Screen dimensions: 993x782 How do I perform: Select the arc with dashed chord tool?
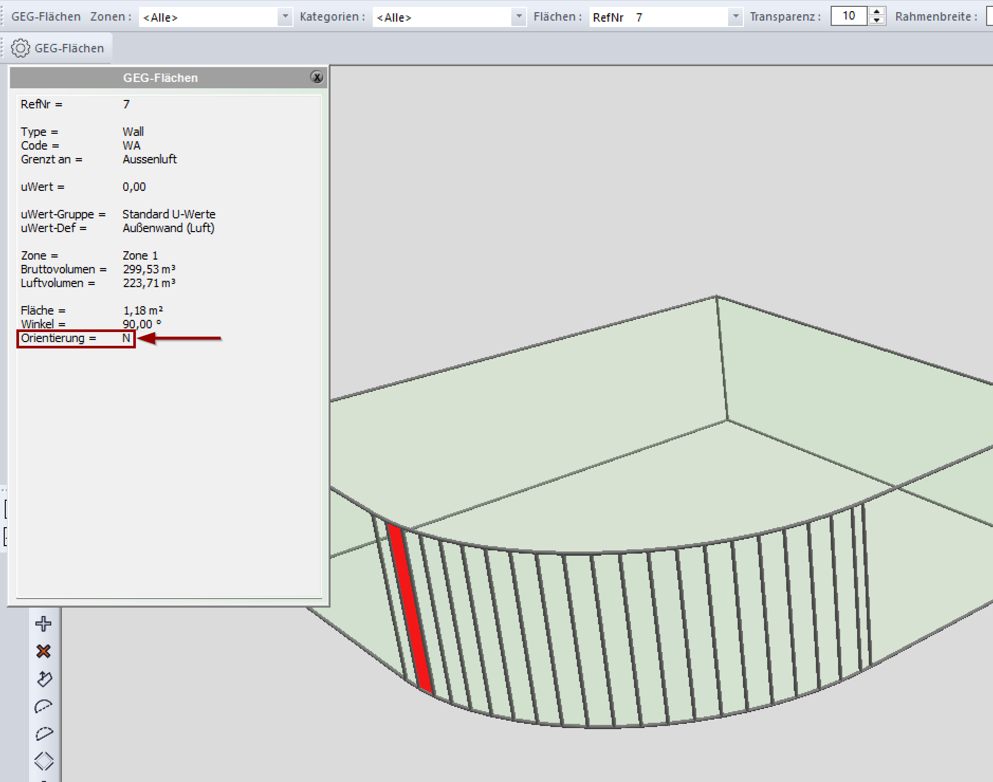[43, 706]
